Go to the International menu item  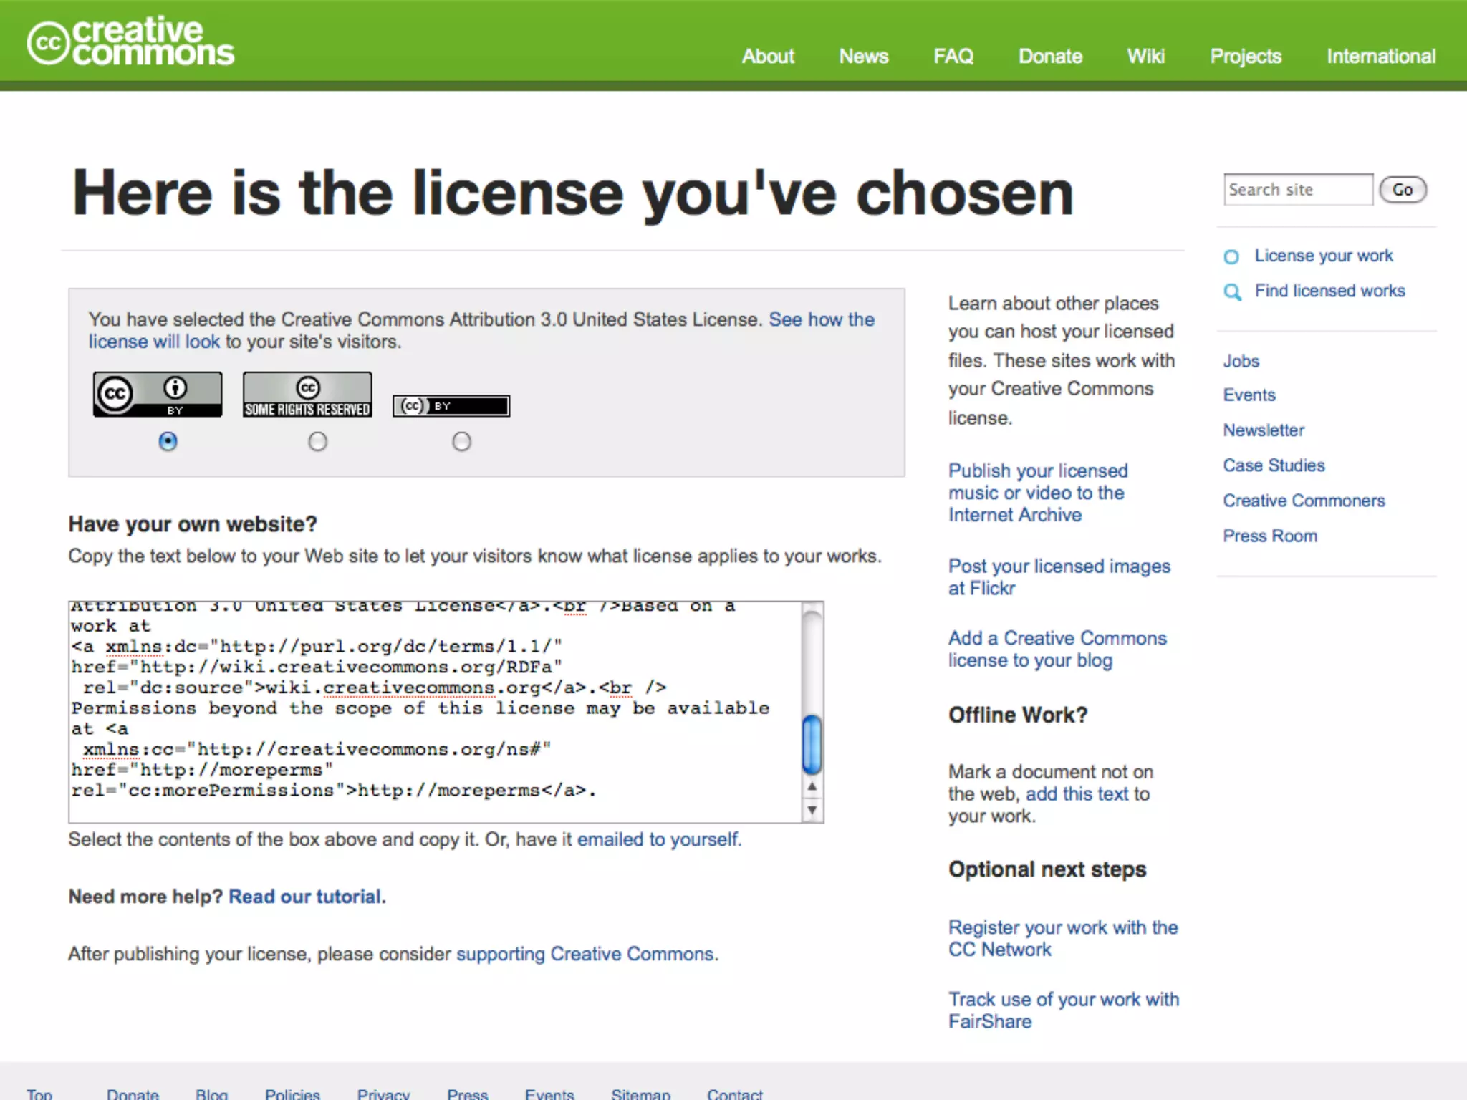(x=1380, y=57)
